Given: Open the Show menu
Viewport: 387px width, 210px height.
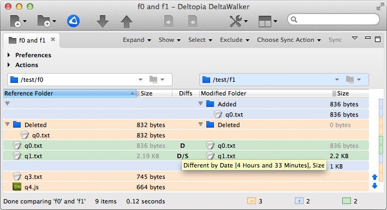Looking at the screenshot, I should (170, 40).
